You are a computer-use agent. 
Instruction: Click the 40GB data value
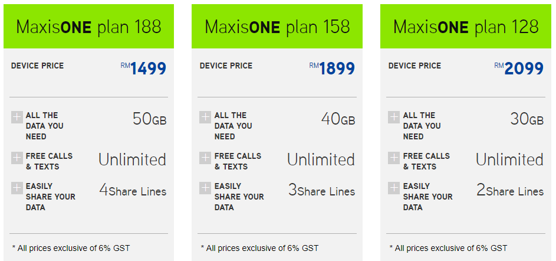click(x=338, y=119)
